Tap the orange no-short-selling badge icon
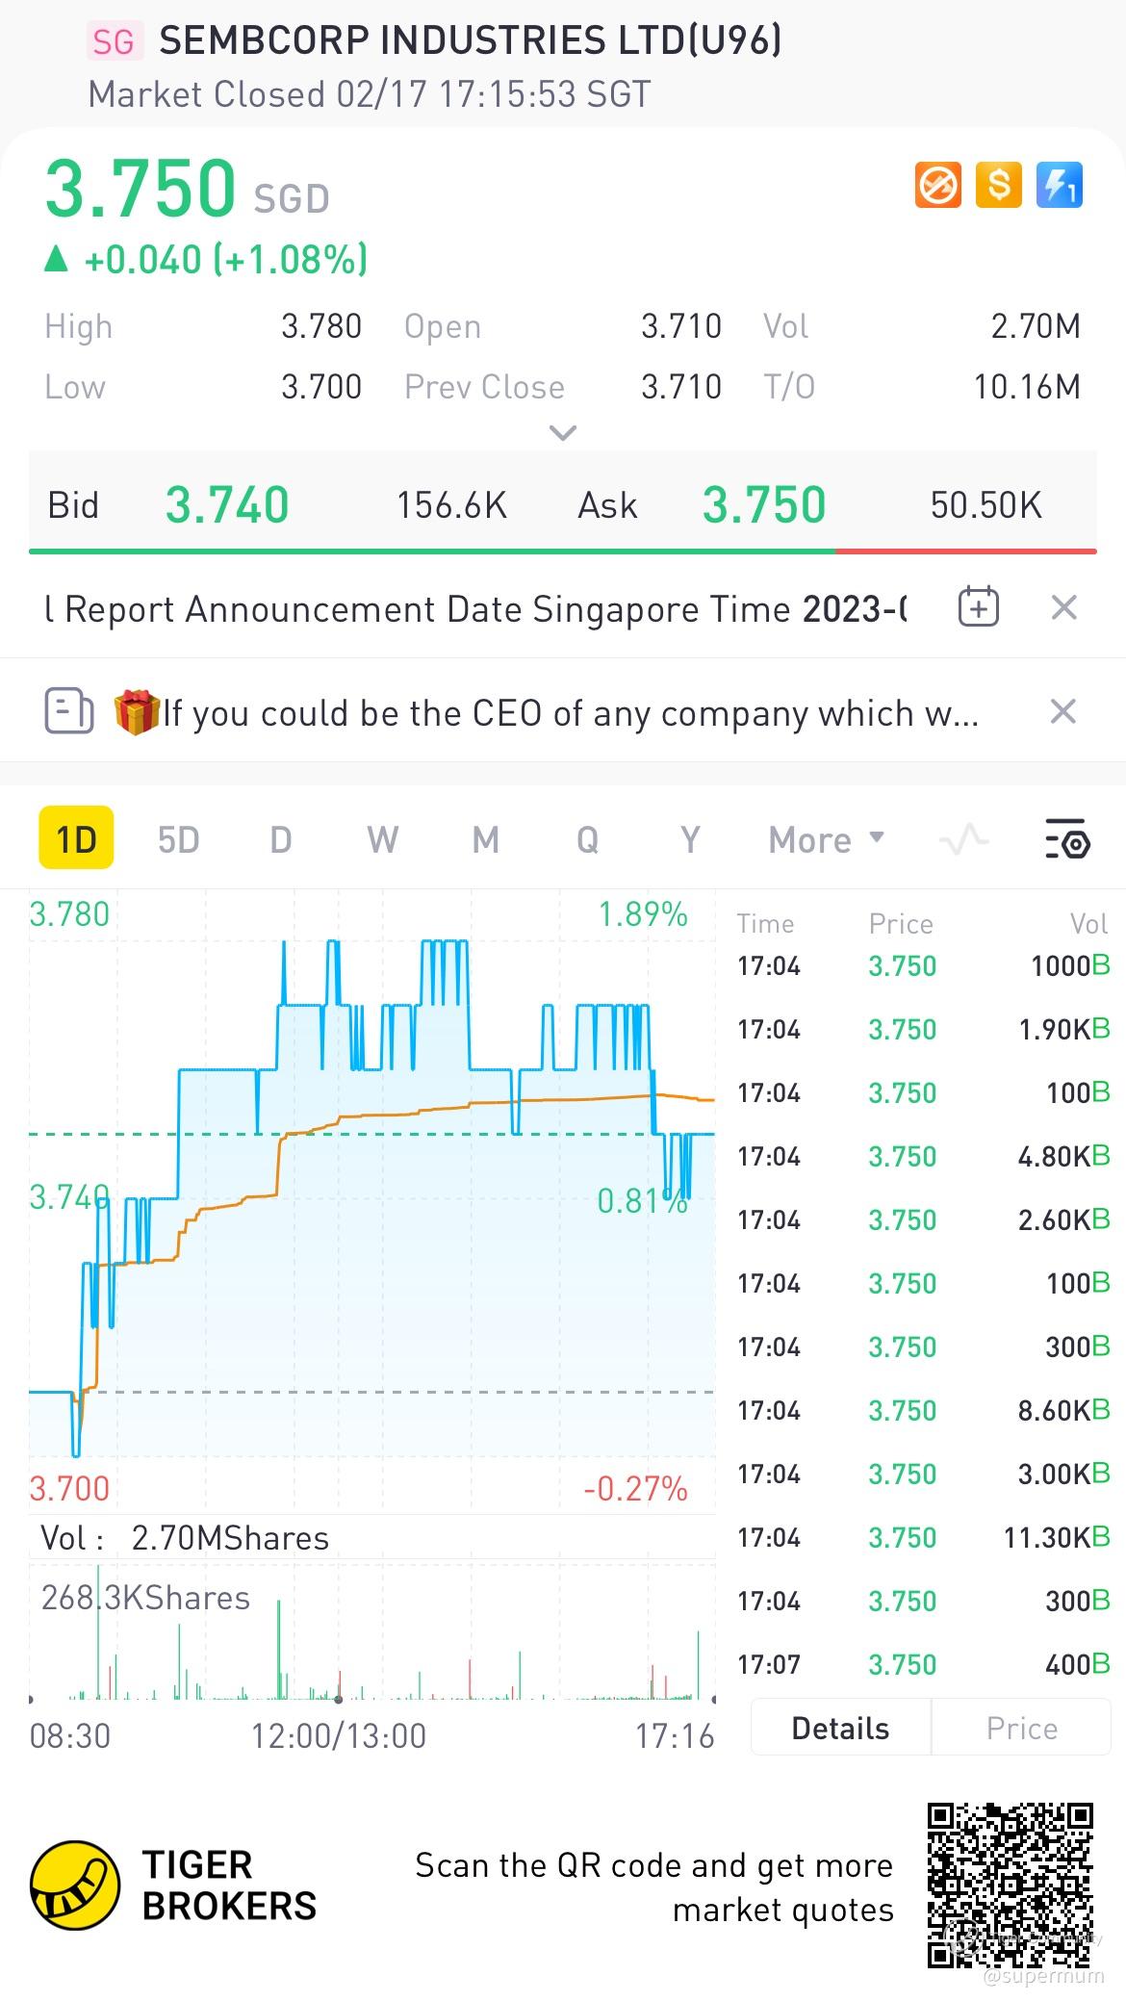 click(938, 185)
